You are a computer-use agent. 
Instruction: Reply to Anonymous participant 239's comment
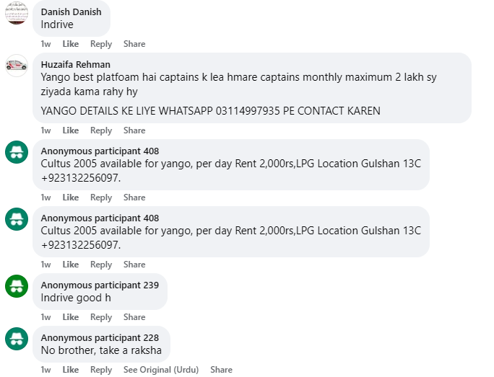point(101,316)
